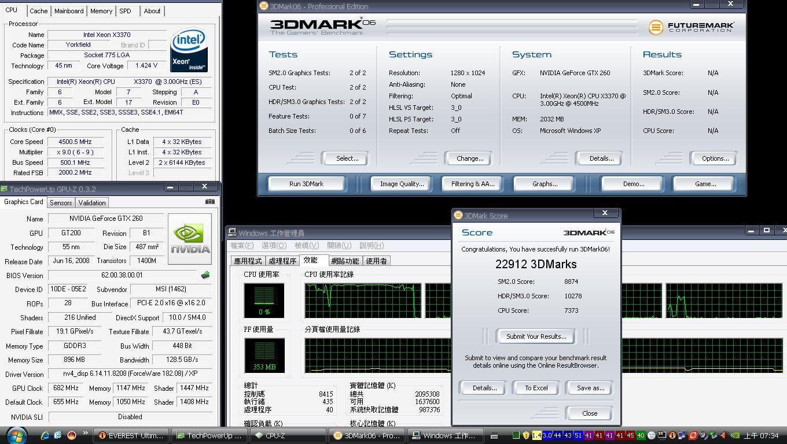Click Submit Your Results... button

click(536, 336)
